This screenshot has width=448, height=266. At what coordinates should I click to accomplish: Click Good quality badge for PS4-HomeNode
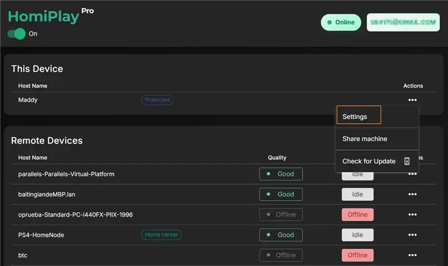(281, 235)
